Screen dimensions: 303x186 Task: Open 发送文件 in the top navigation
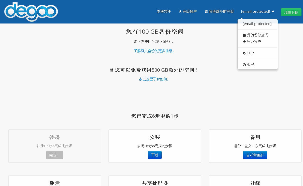click(x=164, y=11)
